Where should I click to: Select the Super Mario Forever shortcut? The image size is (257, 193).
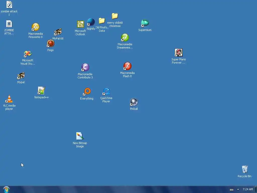pos(179,53)
